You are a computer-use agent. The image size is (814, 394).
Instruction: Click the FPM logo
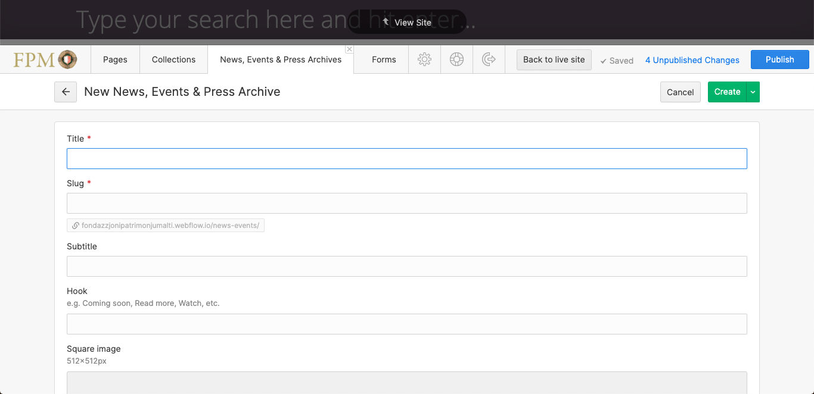coord(45,60)
